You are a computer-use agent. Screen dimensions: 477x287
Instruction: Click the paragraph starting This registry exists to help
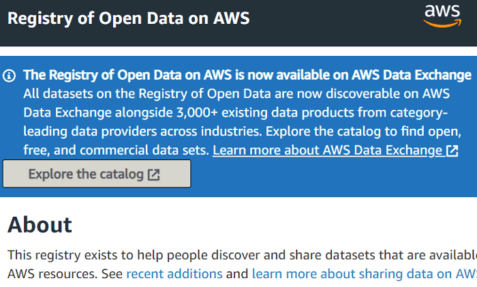click(x=242, y=265)
